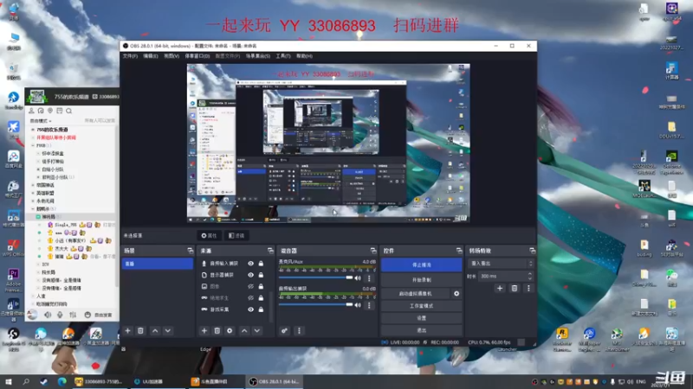
Task: Float the Audio Mixer dock panel
Action: [373, 251]
